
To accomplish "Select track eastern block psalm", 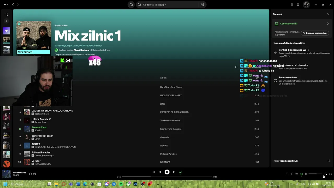I will coord(42,136).
